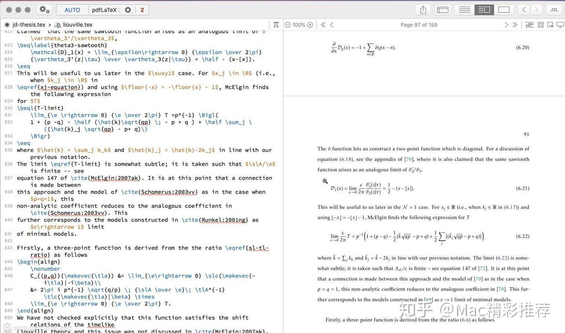Open the Share icon in toolbar
Image resolution: width=565 pixels, height=333 pixels.
click(422, 9)
